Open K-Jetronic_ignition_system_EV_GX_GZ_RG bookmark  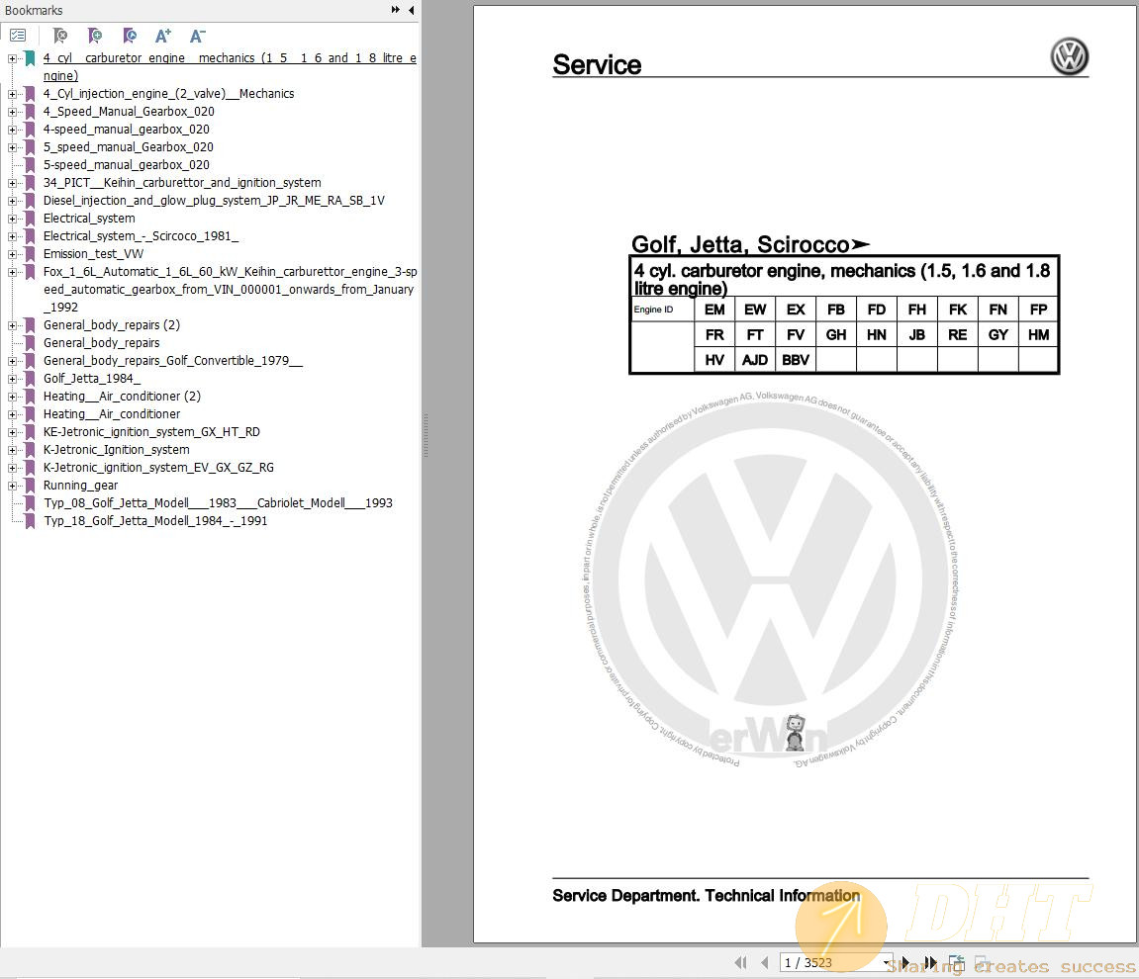[x=158, y=468]
